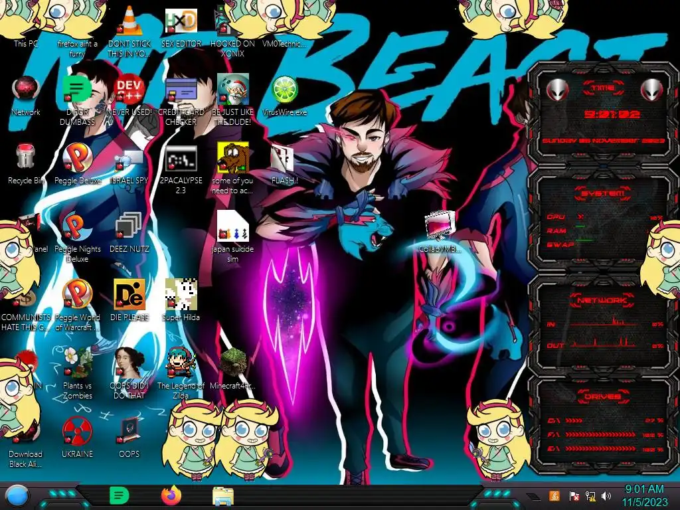
Task: Select the 'OOPS' desktop icon
Action: click(x=129, y=438)
